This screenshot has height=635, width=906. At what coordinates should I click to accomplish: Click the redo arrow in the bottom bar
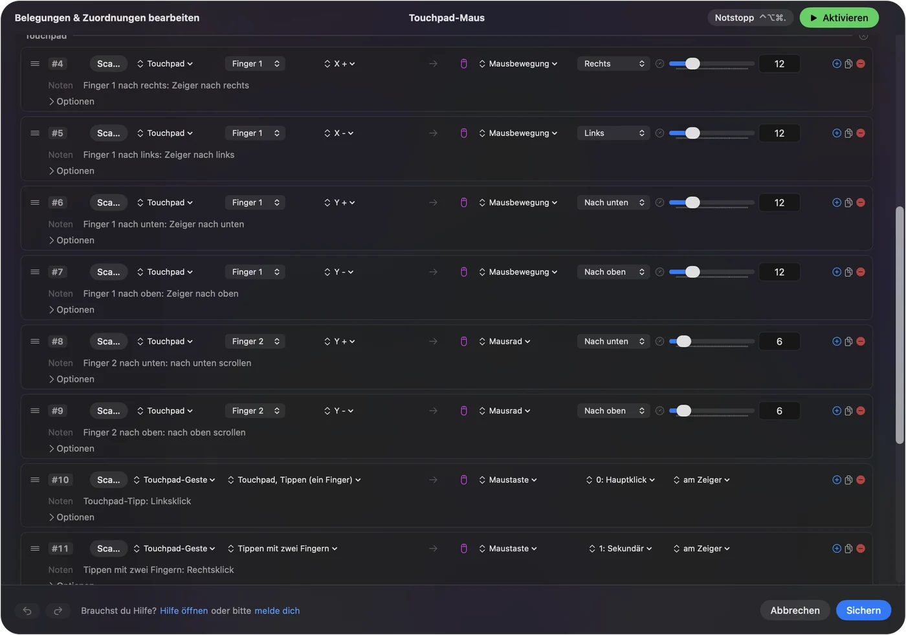coord(58,610)
